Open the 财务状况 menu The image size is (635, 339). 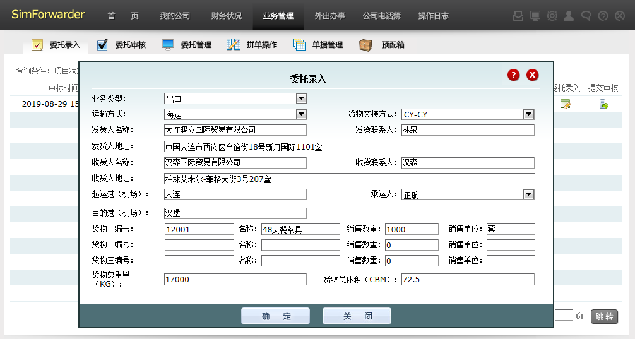[x=226, y=16]
